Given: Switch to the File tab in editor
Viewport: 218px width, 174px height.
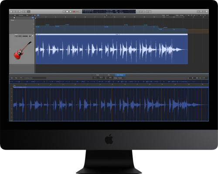Looking at the screenshot, I should (x=109, y=75).
